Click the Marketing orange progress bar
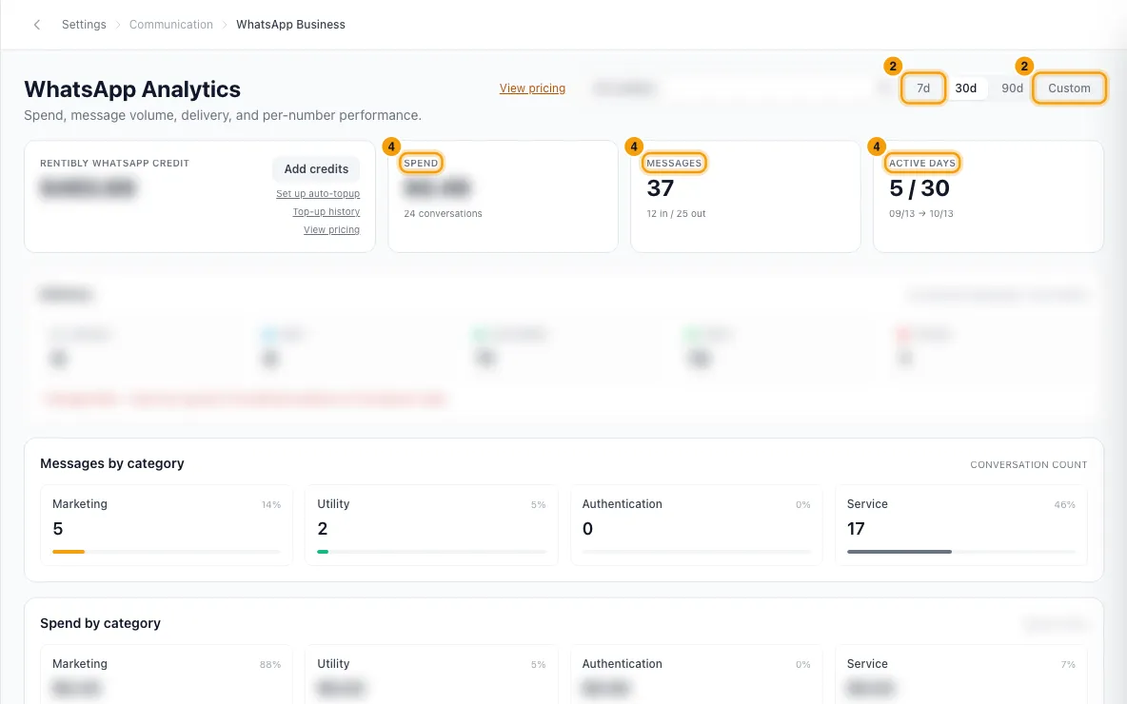Screen dimensions: 1127x704 (x=69, y=552)
